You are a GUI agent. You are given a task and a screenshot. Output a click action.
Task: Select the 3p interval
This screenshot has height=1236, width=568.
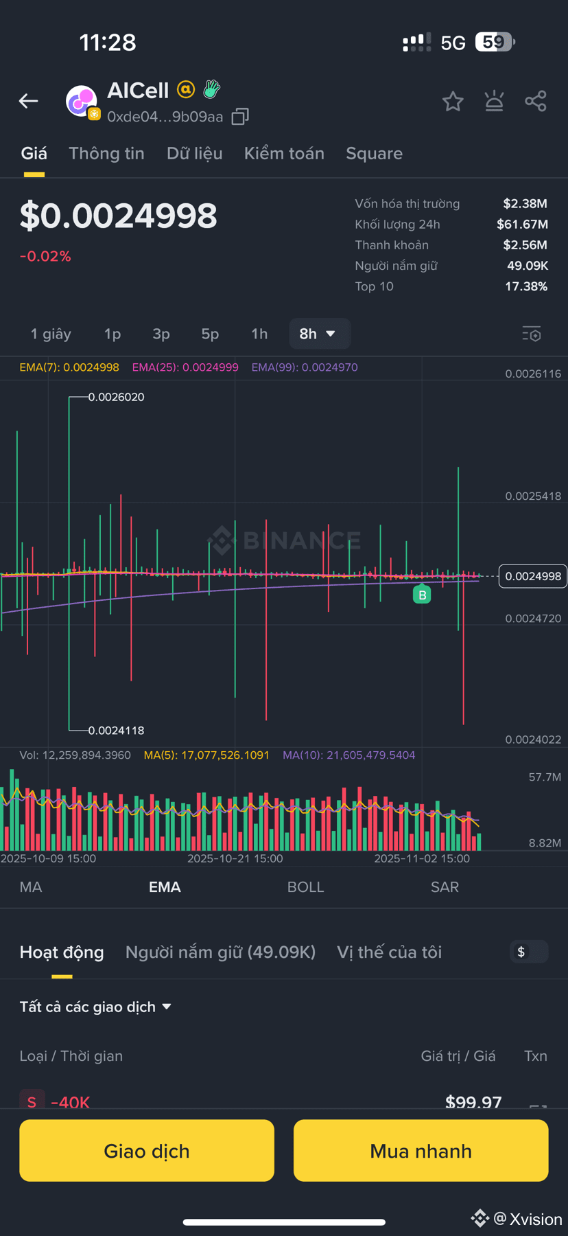tap(161, 334)
